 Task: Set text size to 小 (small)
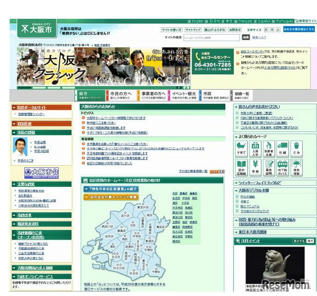click(x=278, y=30)
